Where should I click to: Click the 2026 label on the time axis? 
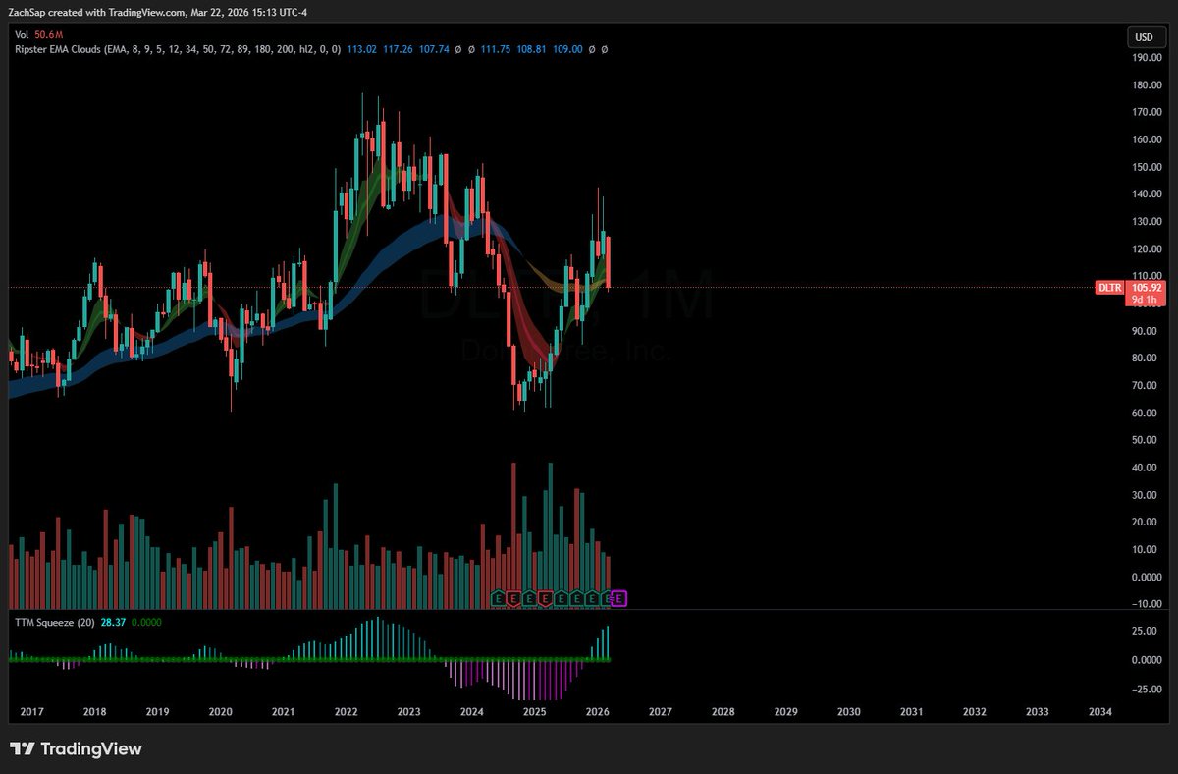[598, 712]
